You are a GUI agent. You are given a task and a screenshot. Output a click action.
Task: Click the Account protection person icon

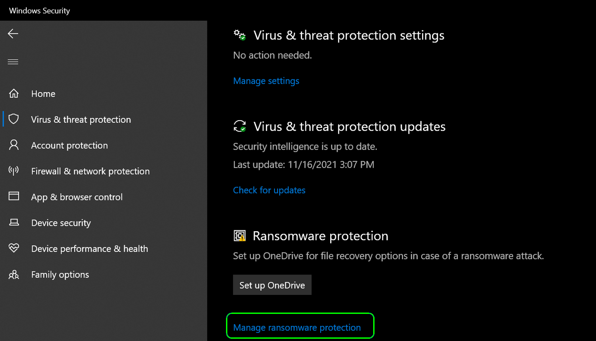[14, 145]
